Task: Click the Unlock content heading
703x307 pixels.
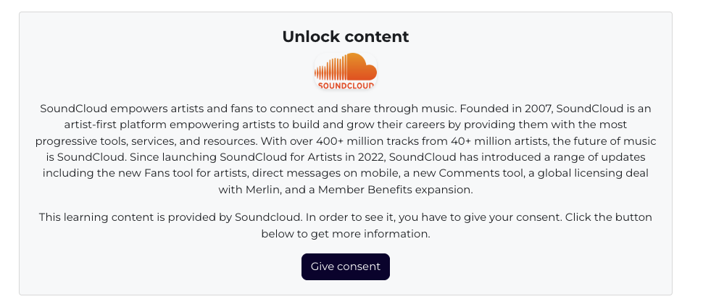Action: pyautogui.click(x=346, y=36)
